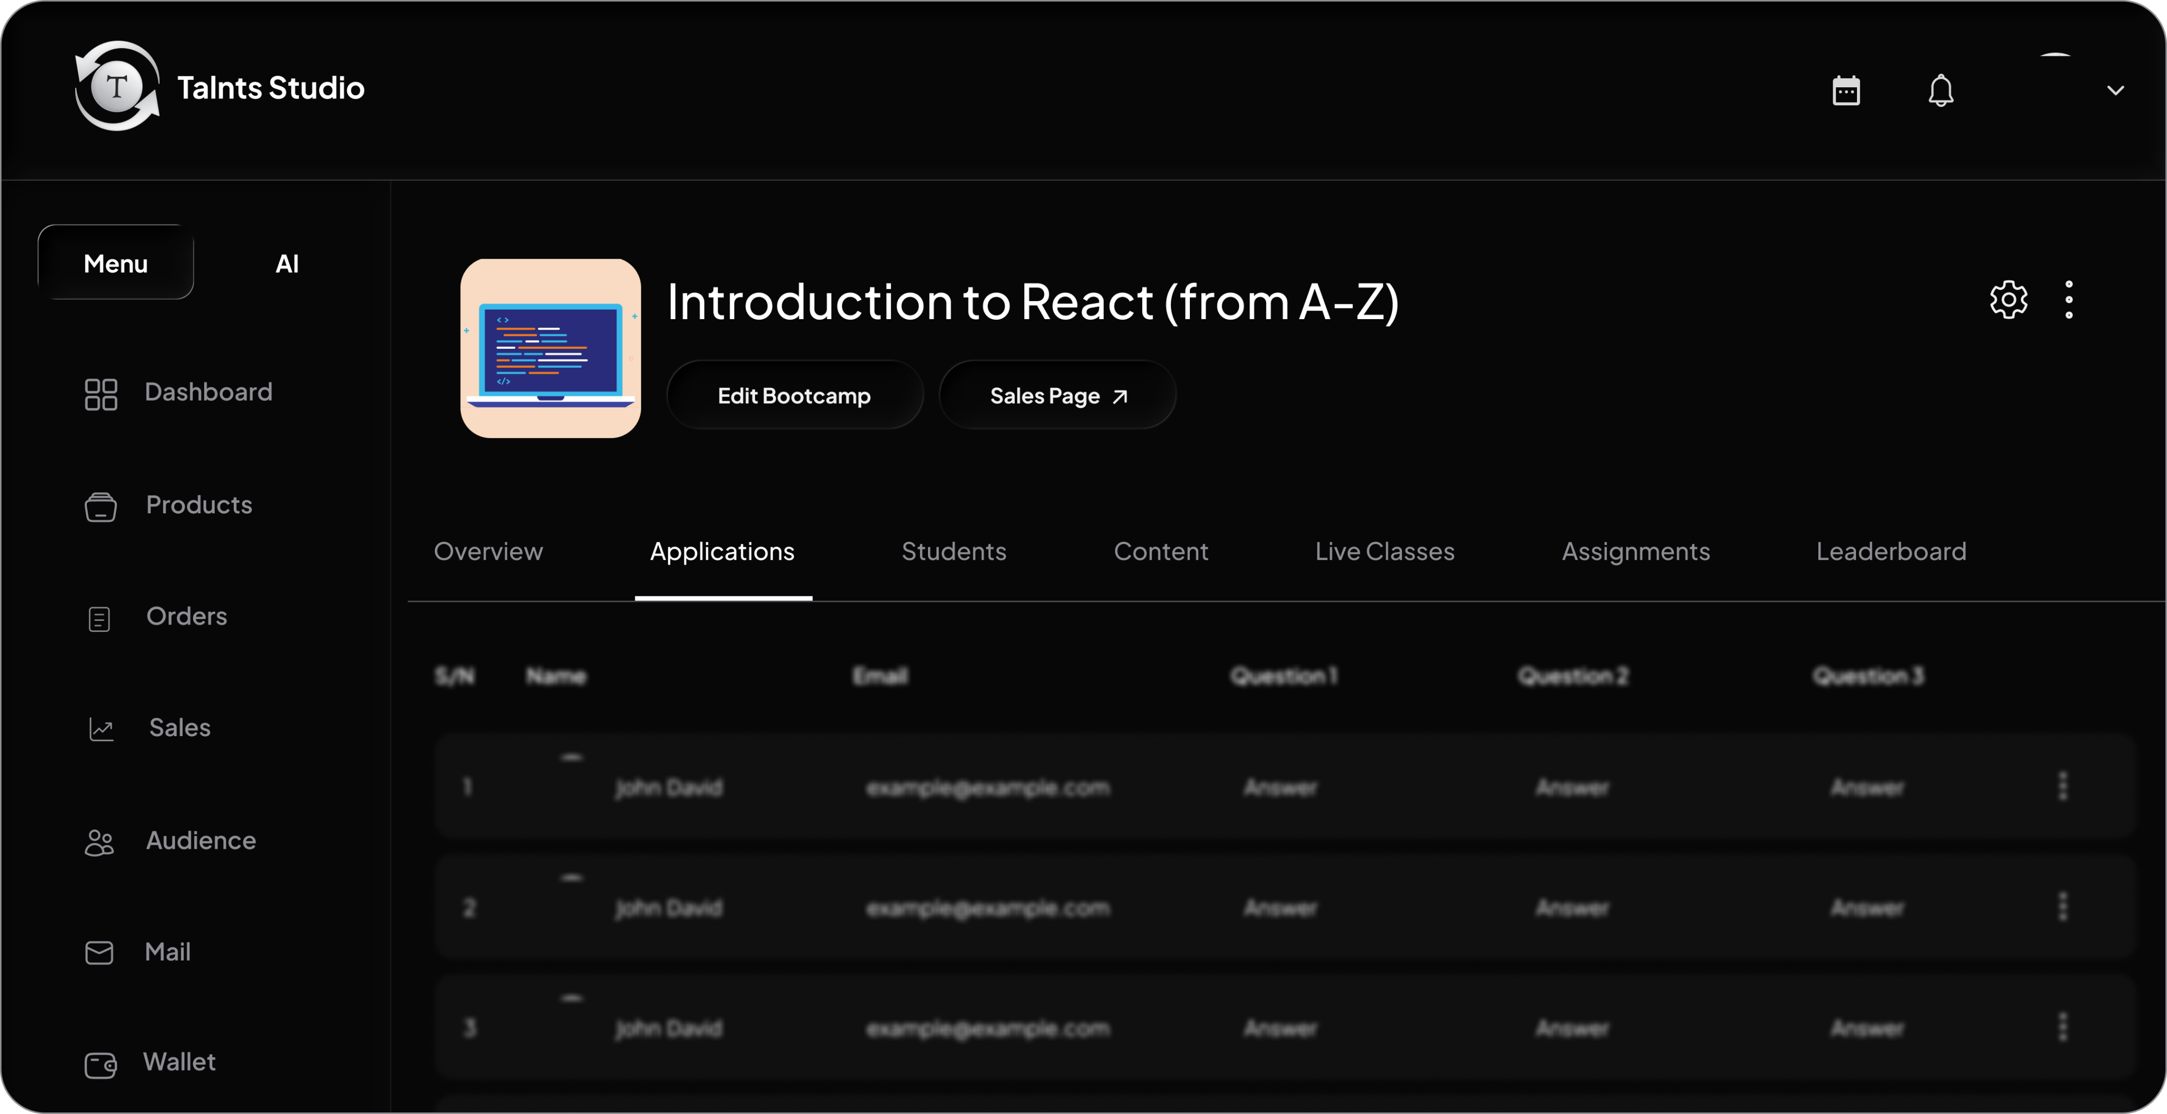This screenshot has width=2167, height=1114.
Task: Switch sidebar to Menu mode
Action: pyautogui.click(x=116, y=264)
